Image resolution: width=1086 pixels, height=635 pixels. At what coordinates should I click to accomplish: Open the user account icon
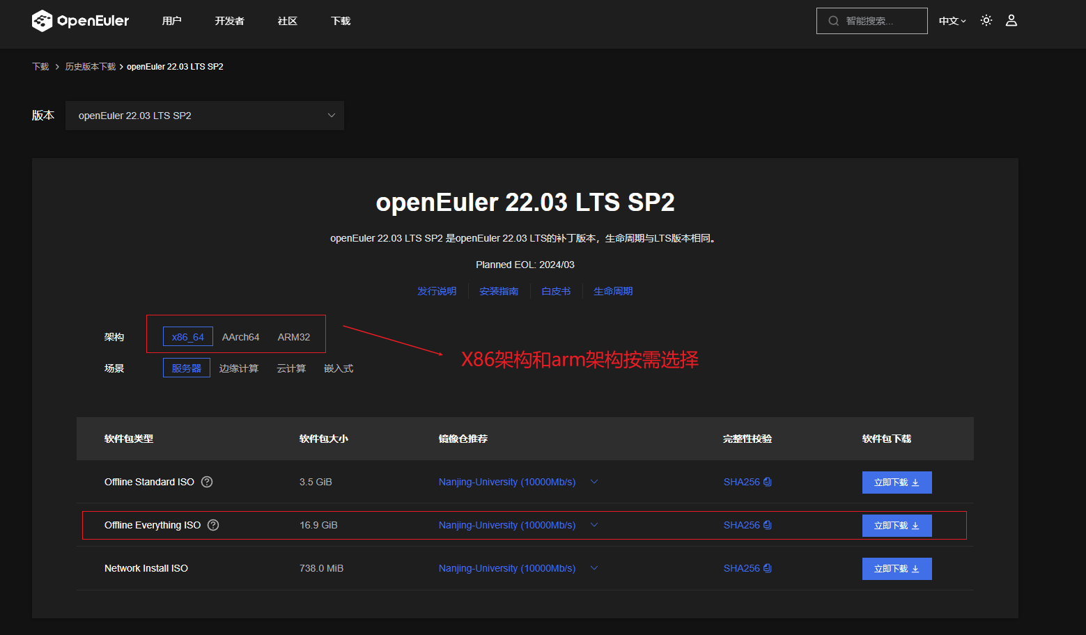1011,20
